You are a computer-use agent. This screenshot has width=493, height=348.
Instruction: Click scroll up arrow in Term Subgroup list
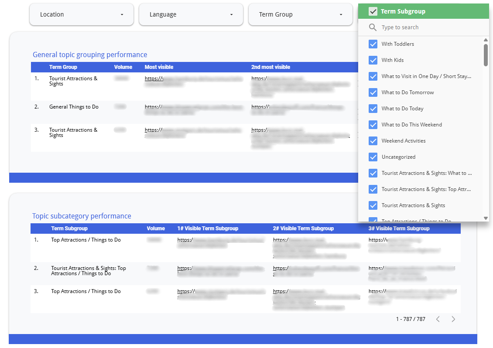pyautogui.click(x=486, y=41)
